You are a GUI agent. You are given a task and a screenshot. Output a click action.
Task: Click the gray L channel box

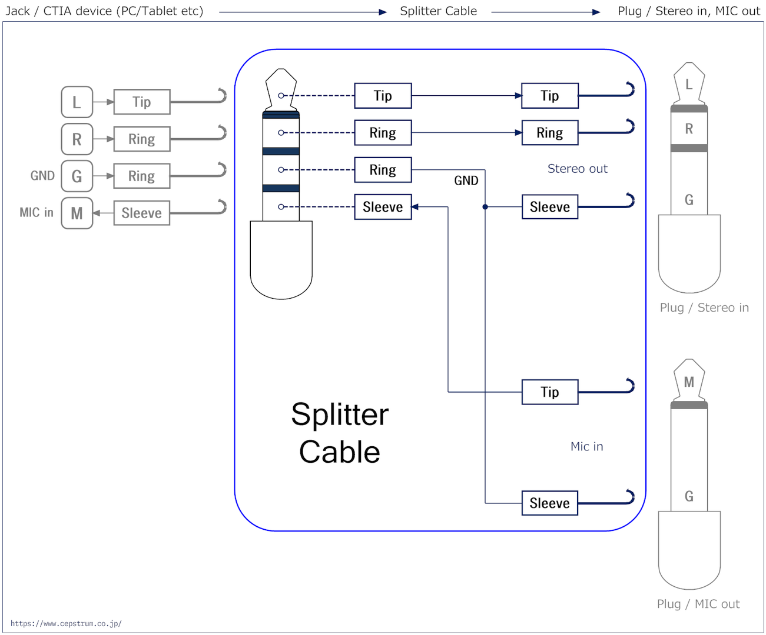[x=77, y=102]
